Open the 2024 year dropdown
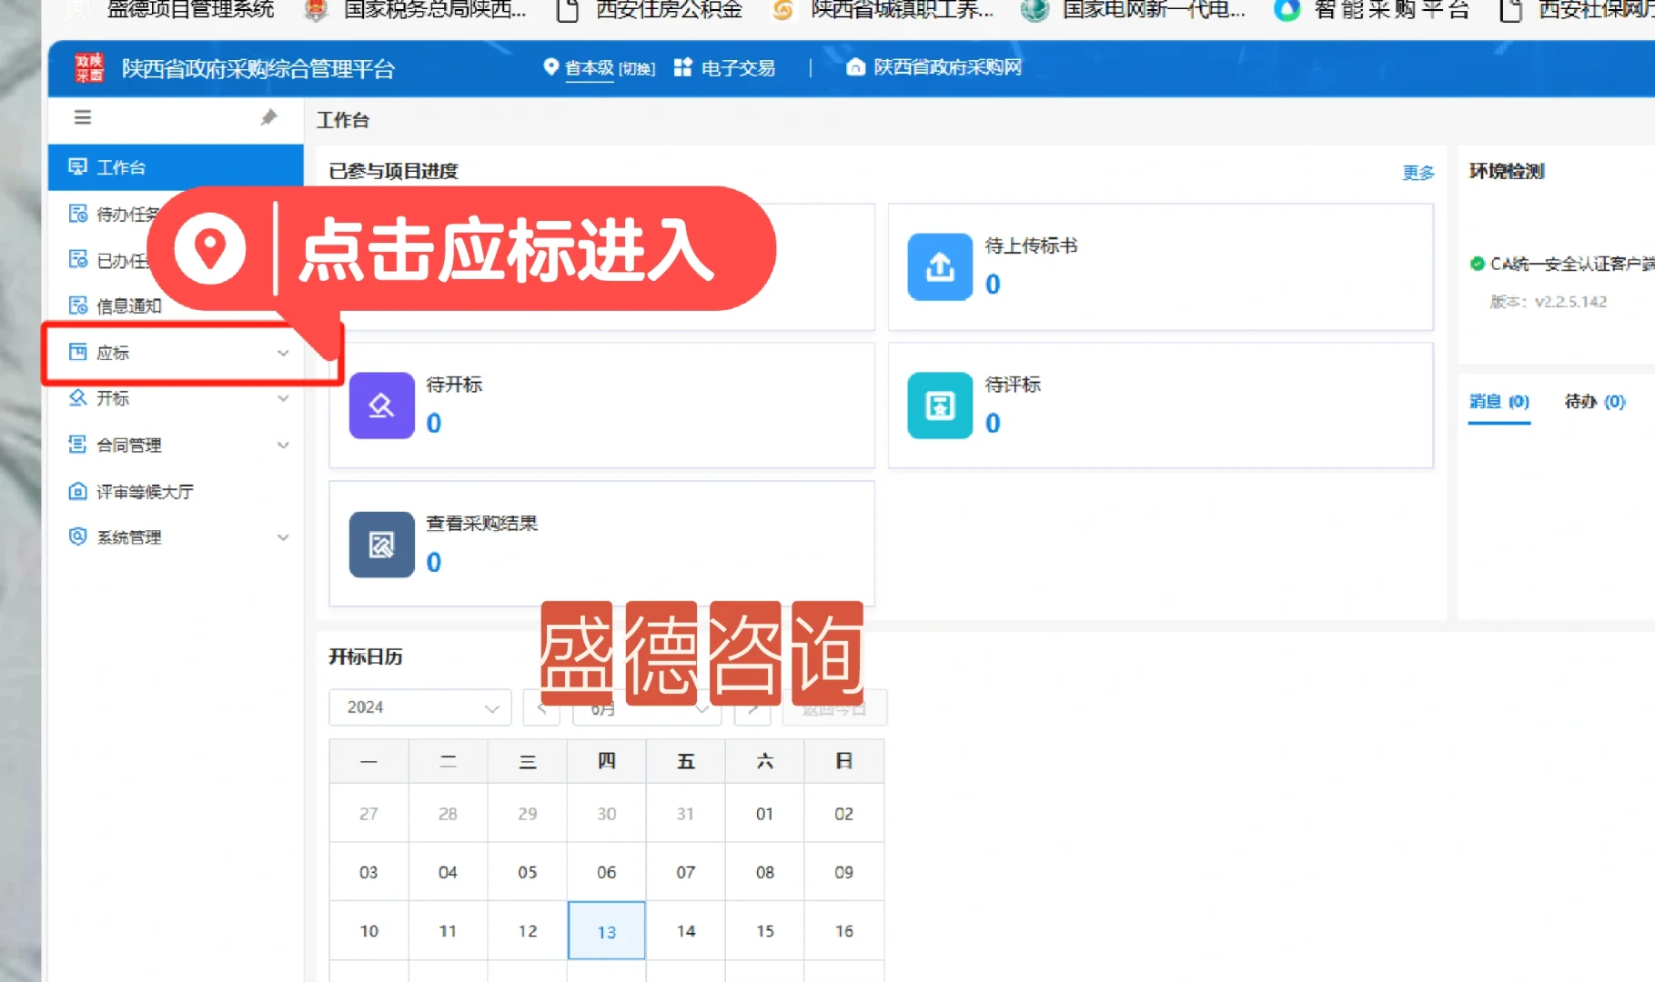This screenshot has width=1655, height=982. (x=419, y=707)
